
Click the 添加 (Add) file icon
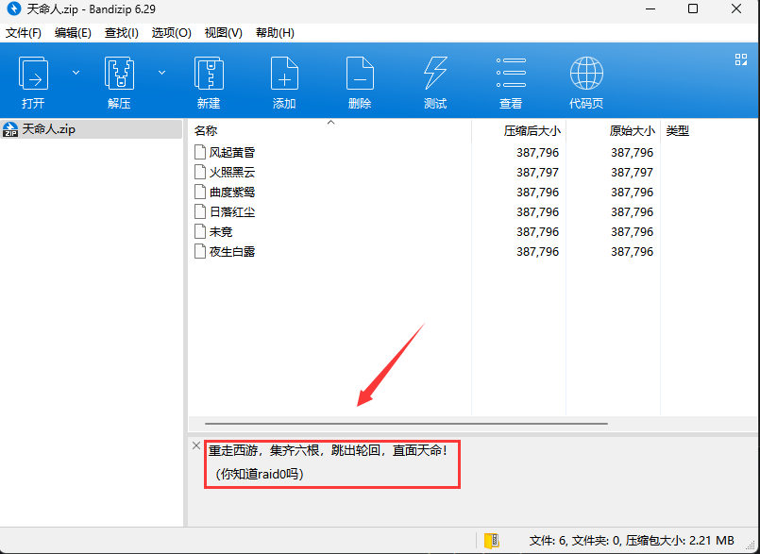coord(284,74)
